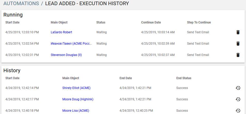This screenshot has width=246, height=114.
Task: Go to Automations breadcrumb
Action: coord(21,3)
